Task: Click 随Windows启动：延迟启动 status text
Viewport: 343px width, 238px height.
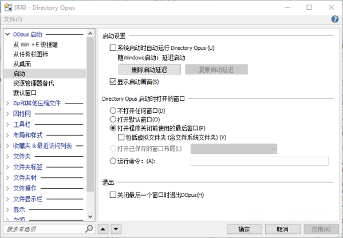Action: pos(151,58)
